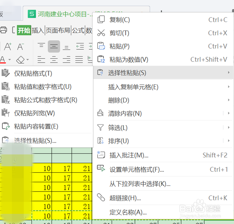Click the paste formula and number format icon

tap(6, 99)
